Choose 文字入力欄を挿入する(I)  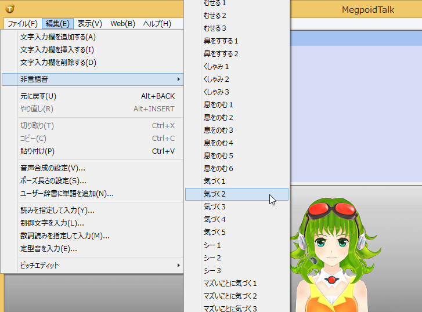[x=92, y=50]
